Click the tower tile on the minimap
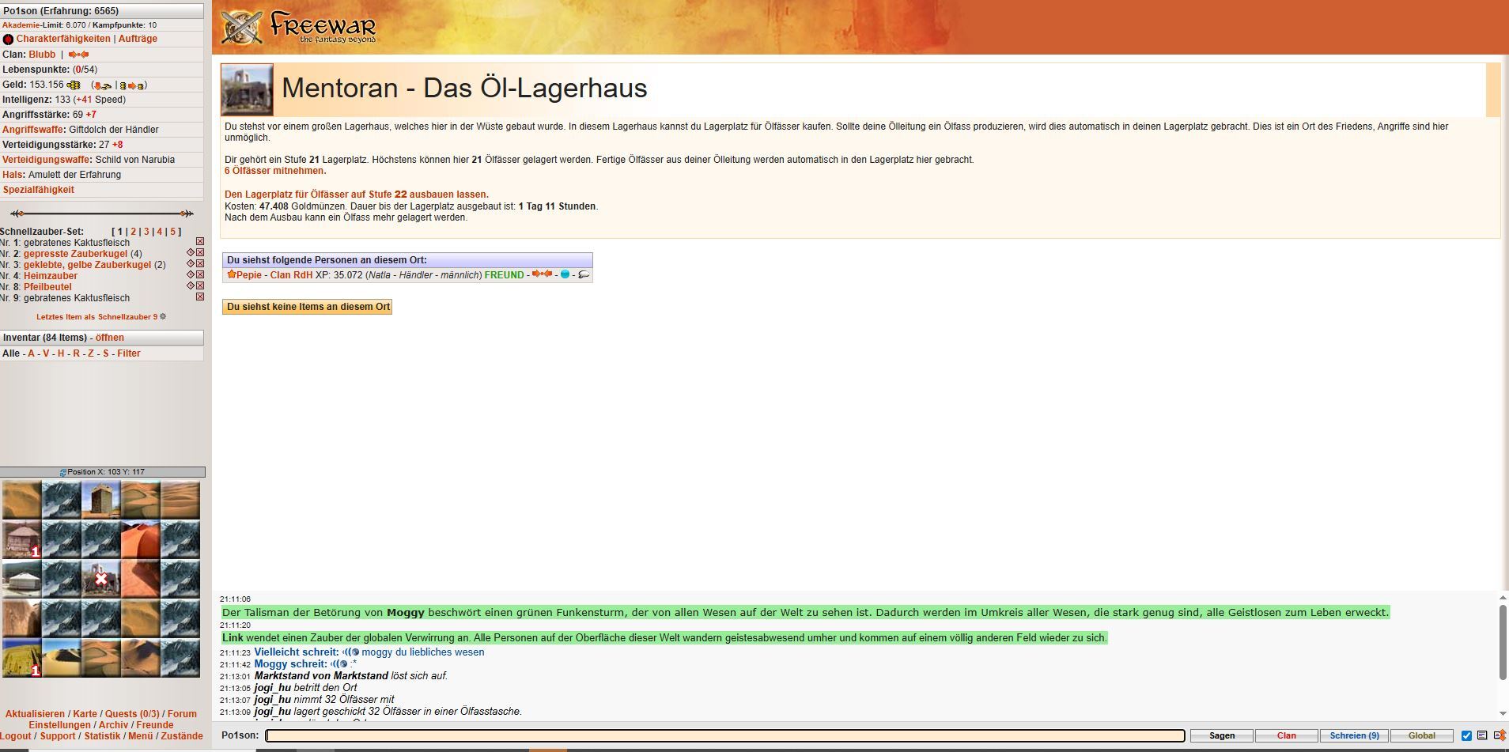The width and height of the screenshot is (1509, 752). click(x=101, y=500)
